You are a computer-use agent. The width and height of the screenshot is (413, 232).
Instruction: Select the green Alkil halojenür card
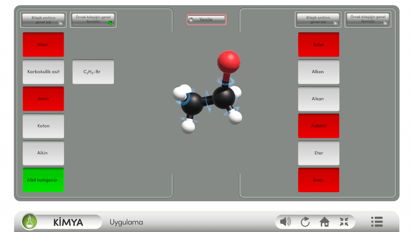click(x=43, y=180)
